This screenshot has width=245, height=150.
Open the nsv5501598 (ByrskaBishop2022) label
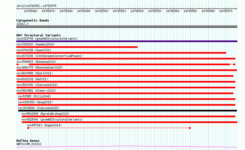[x=45, y=114]
